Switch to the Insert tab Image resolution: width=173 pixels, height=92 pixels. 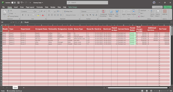(x=16, y=7)
